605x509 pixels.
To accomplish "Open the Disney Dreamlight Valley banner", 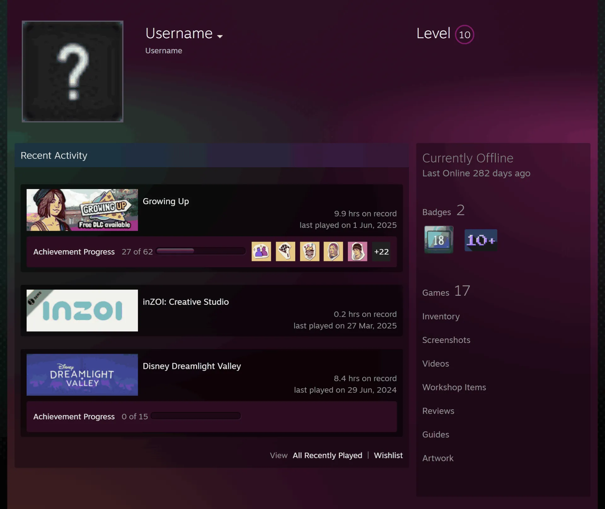I will (x=82, y=375).
